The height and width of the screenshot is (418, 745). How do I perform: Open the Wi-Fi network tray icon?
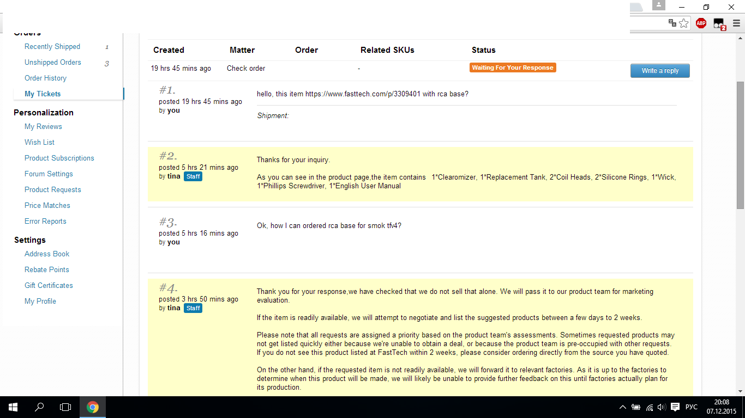[649, 407]
